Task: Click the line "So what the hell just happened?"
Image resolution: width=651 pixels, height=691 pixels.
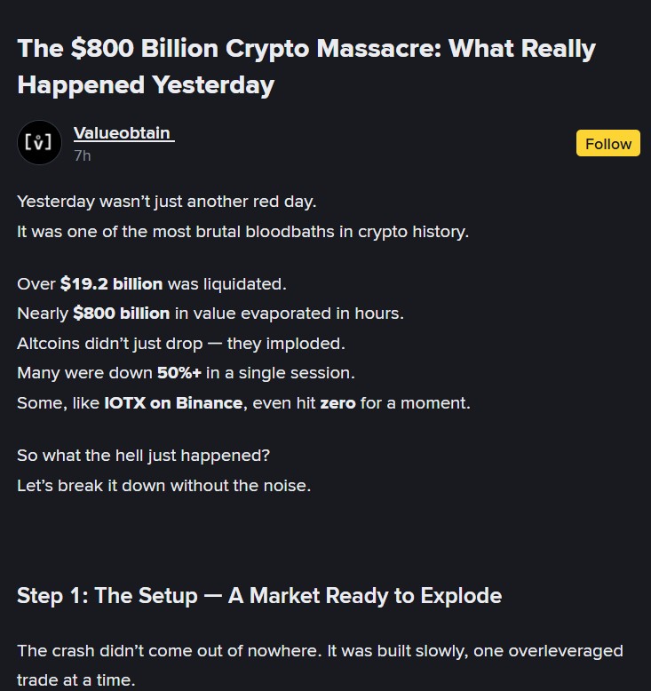Action: [143, 456]
